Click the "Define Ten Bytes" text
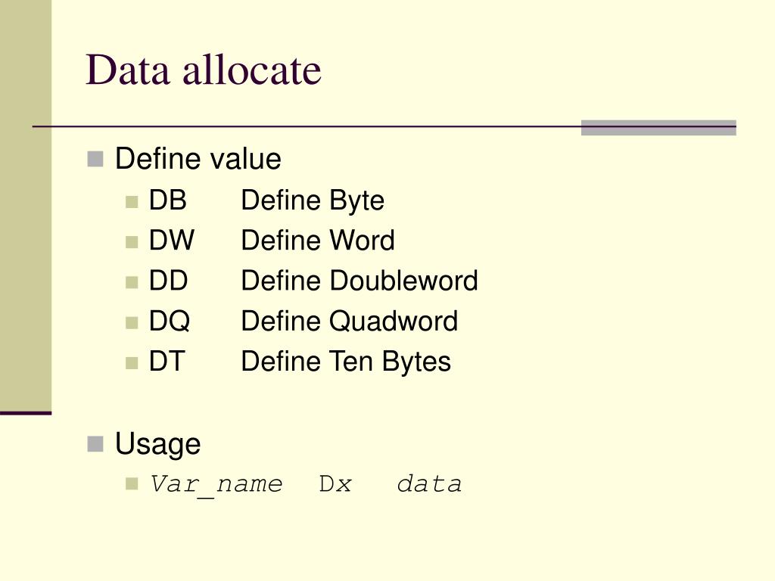Viewport: 775px width, 581px height. (x=346, y=362)
